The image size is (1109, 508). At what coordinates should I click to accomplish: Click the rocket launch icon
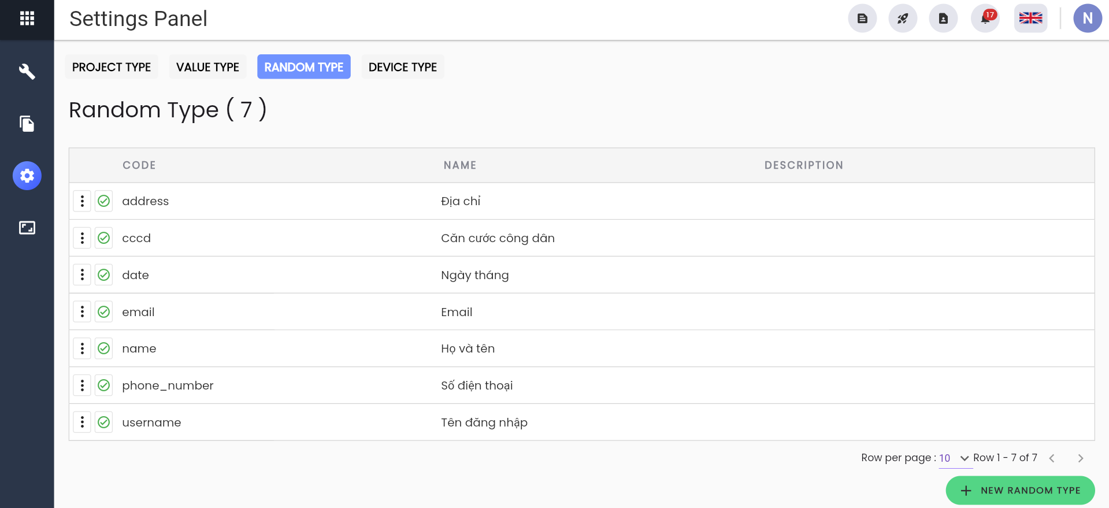903,18
